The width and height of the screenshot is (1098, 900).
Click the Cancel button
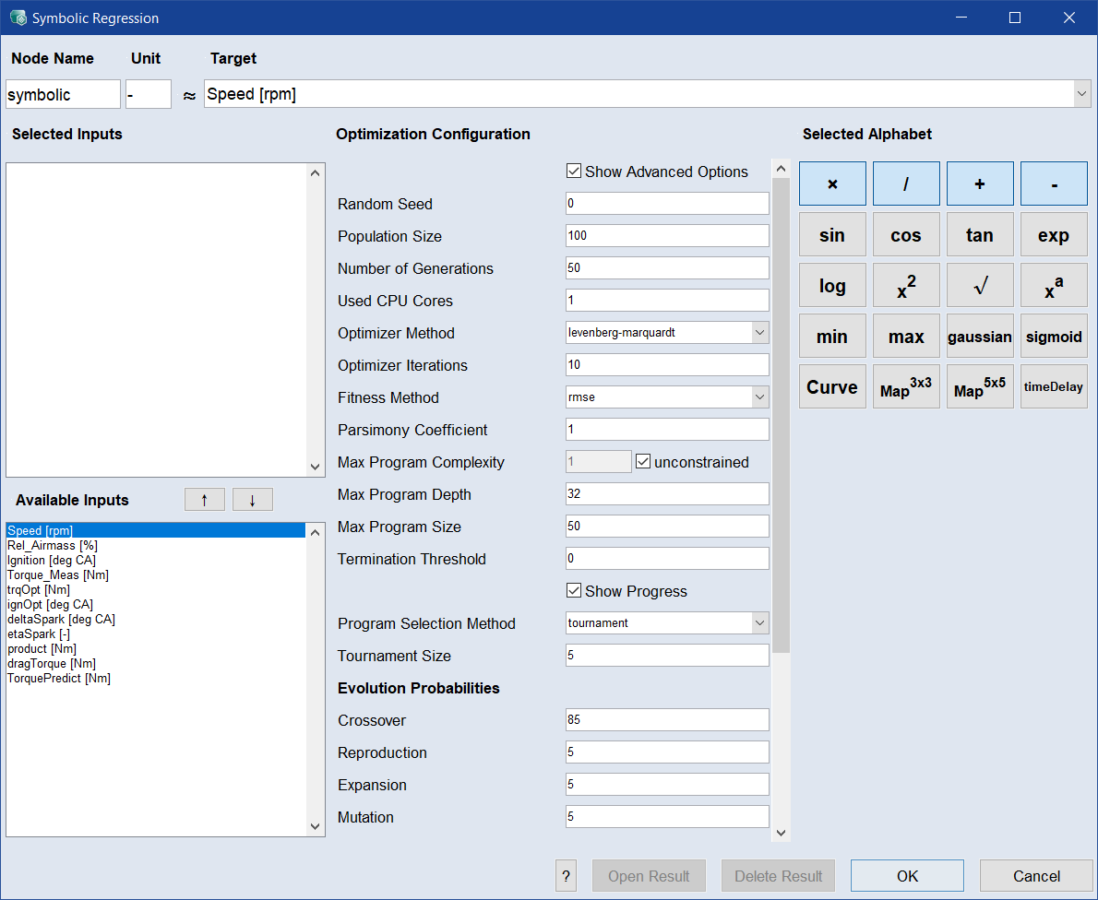click(1036, 876)
